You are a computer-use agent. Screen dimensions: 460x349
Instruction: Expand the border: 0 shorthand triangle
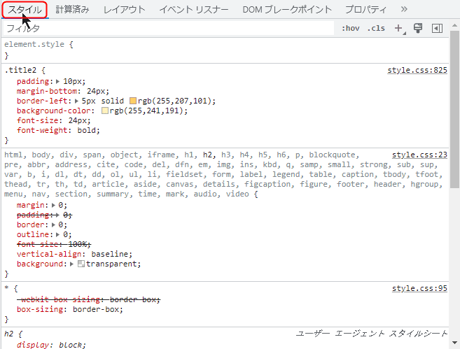(53, 225)
